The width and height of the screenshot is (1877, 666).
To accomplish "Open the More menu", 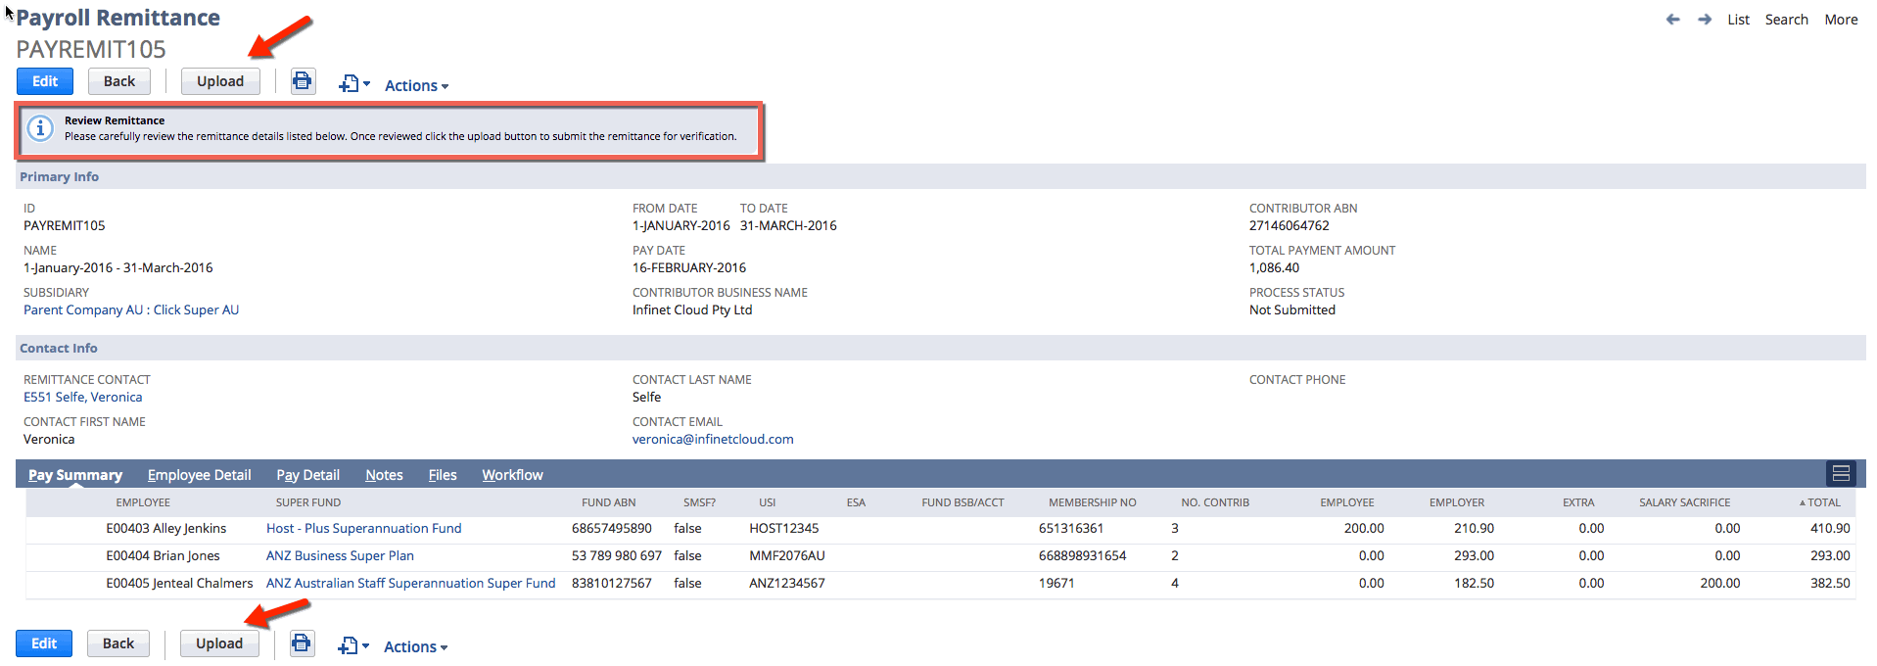I will click(1841, 20).
